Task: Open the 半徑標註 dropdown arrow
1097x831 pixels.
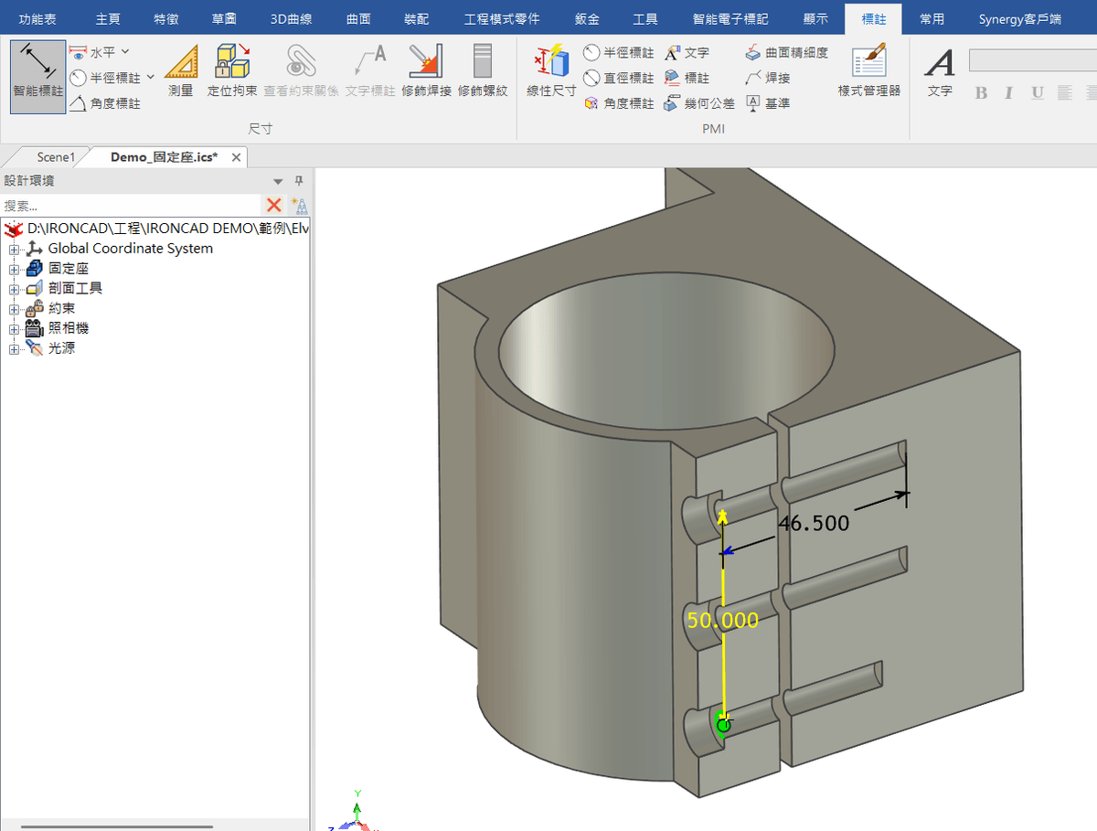Action: (149, 78)
